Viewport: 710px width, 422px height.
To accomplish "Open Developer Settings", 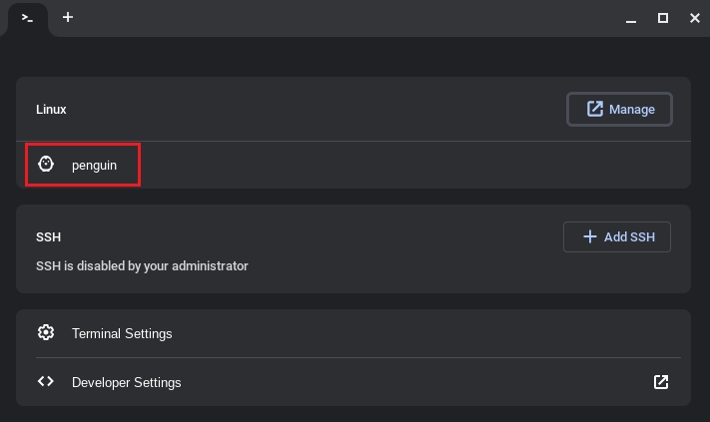I will (x=126, y=382).
